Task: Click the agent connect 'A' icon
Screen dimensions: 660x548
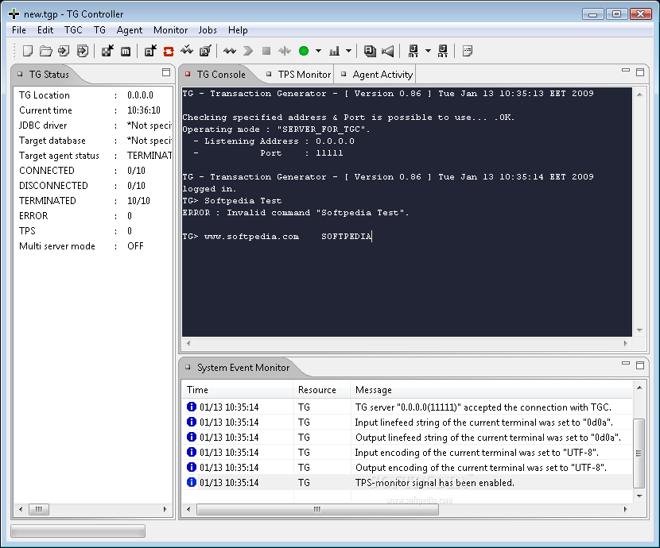Action: [x=150, y=52]
